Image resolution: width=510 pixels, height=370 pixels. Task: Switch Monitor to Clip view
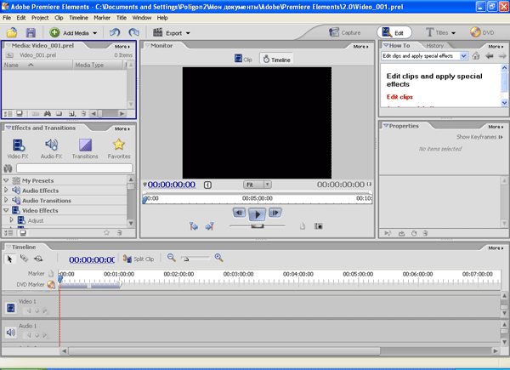(243, 60)
